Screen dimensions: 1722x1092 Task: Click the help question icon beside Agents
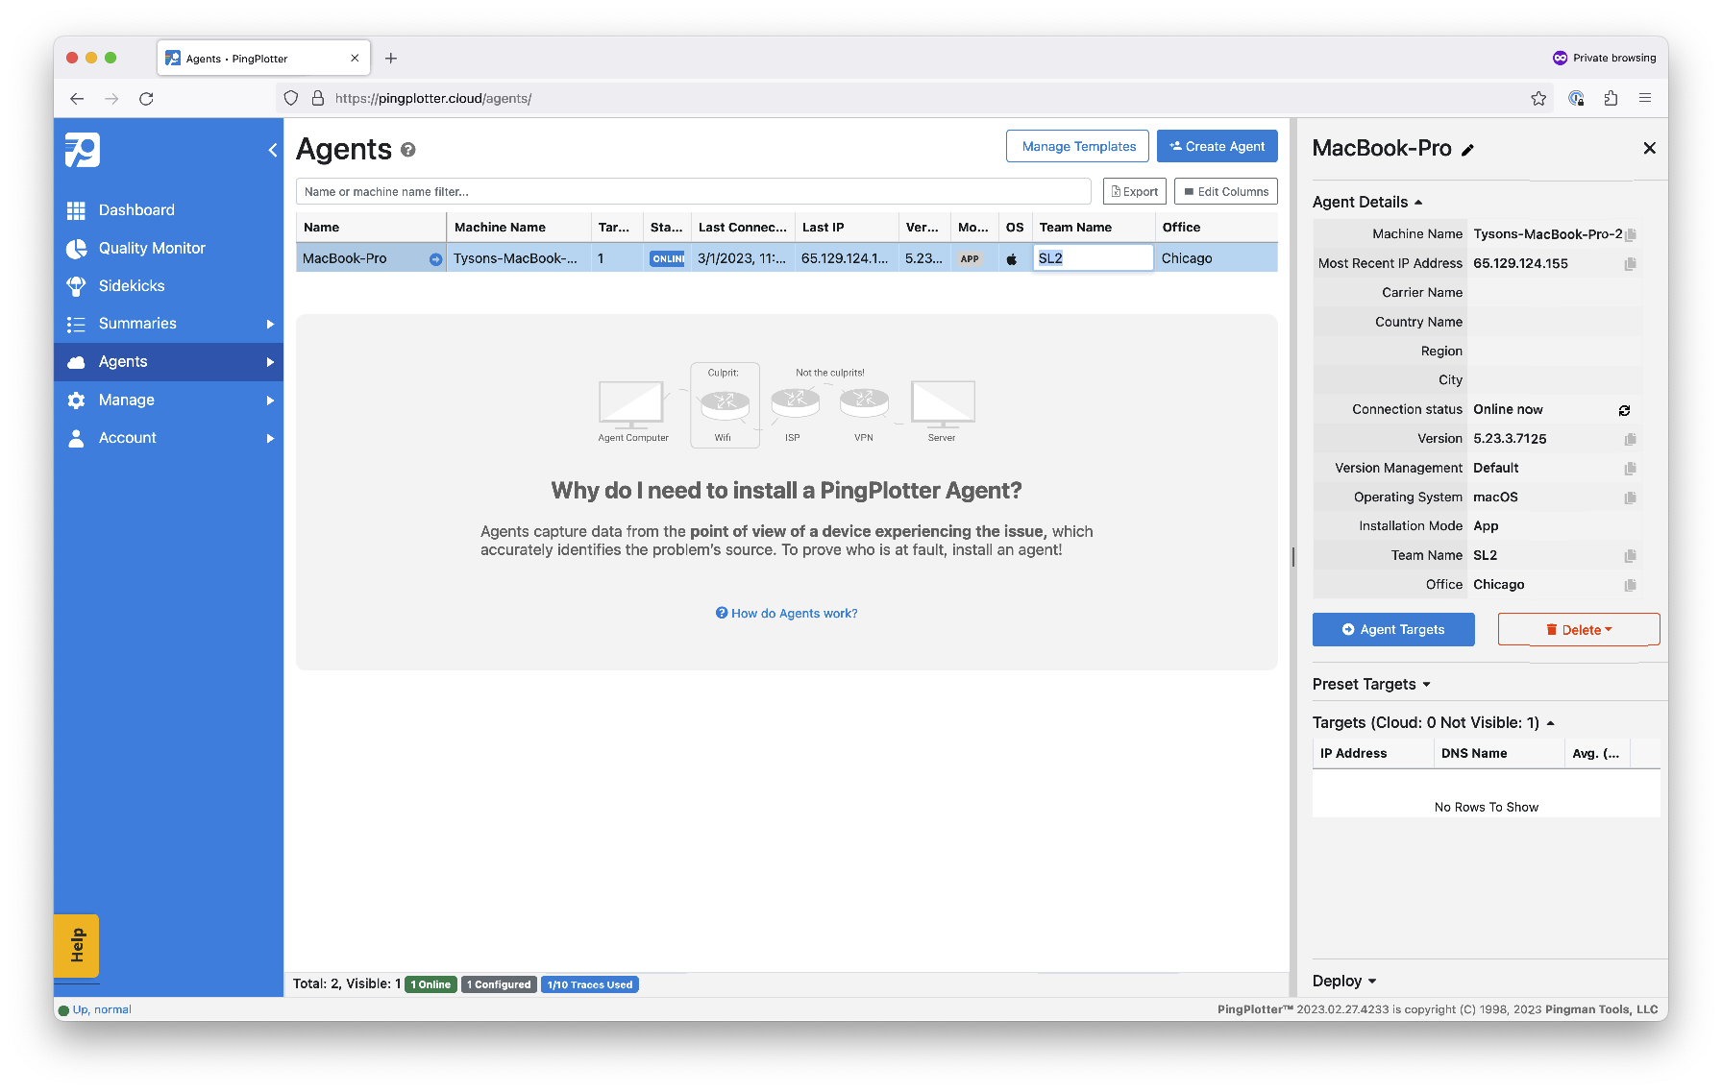[x=408, y=150]
